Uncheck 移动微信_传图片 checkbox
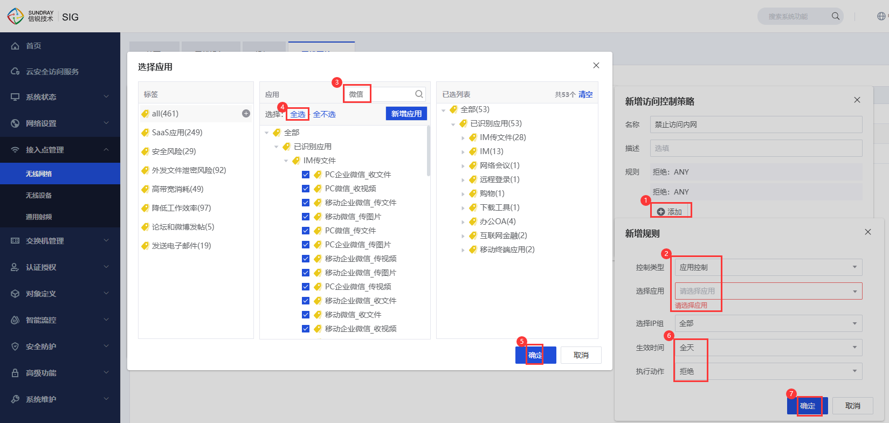 tap(306, 217)
